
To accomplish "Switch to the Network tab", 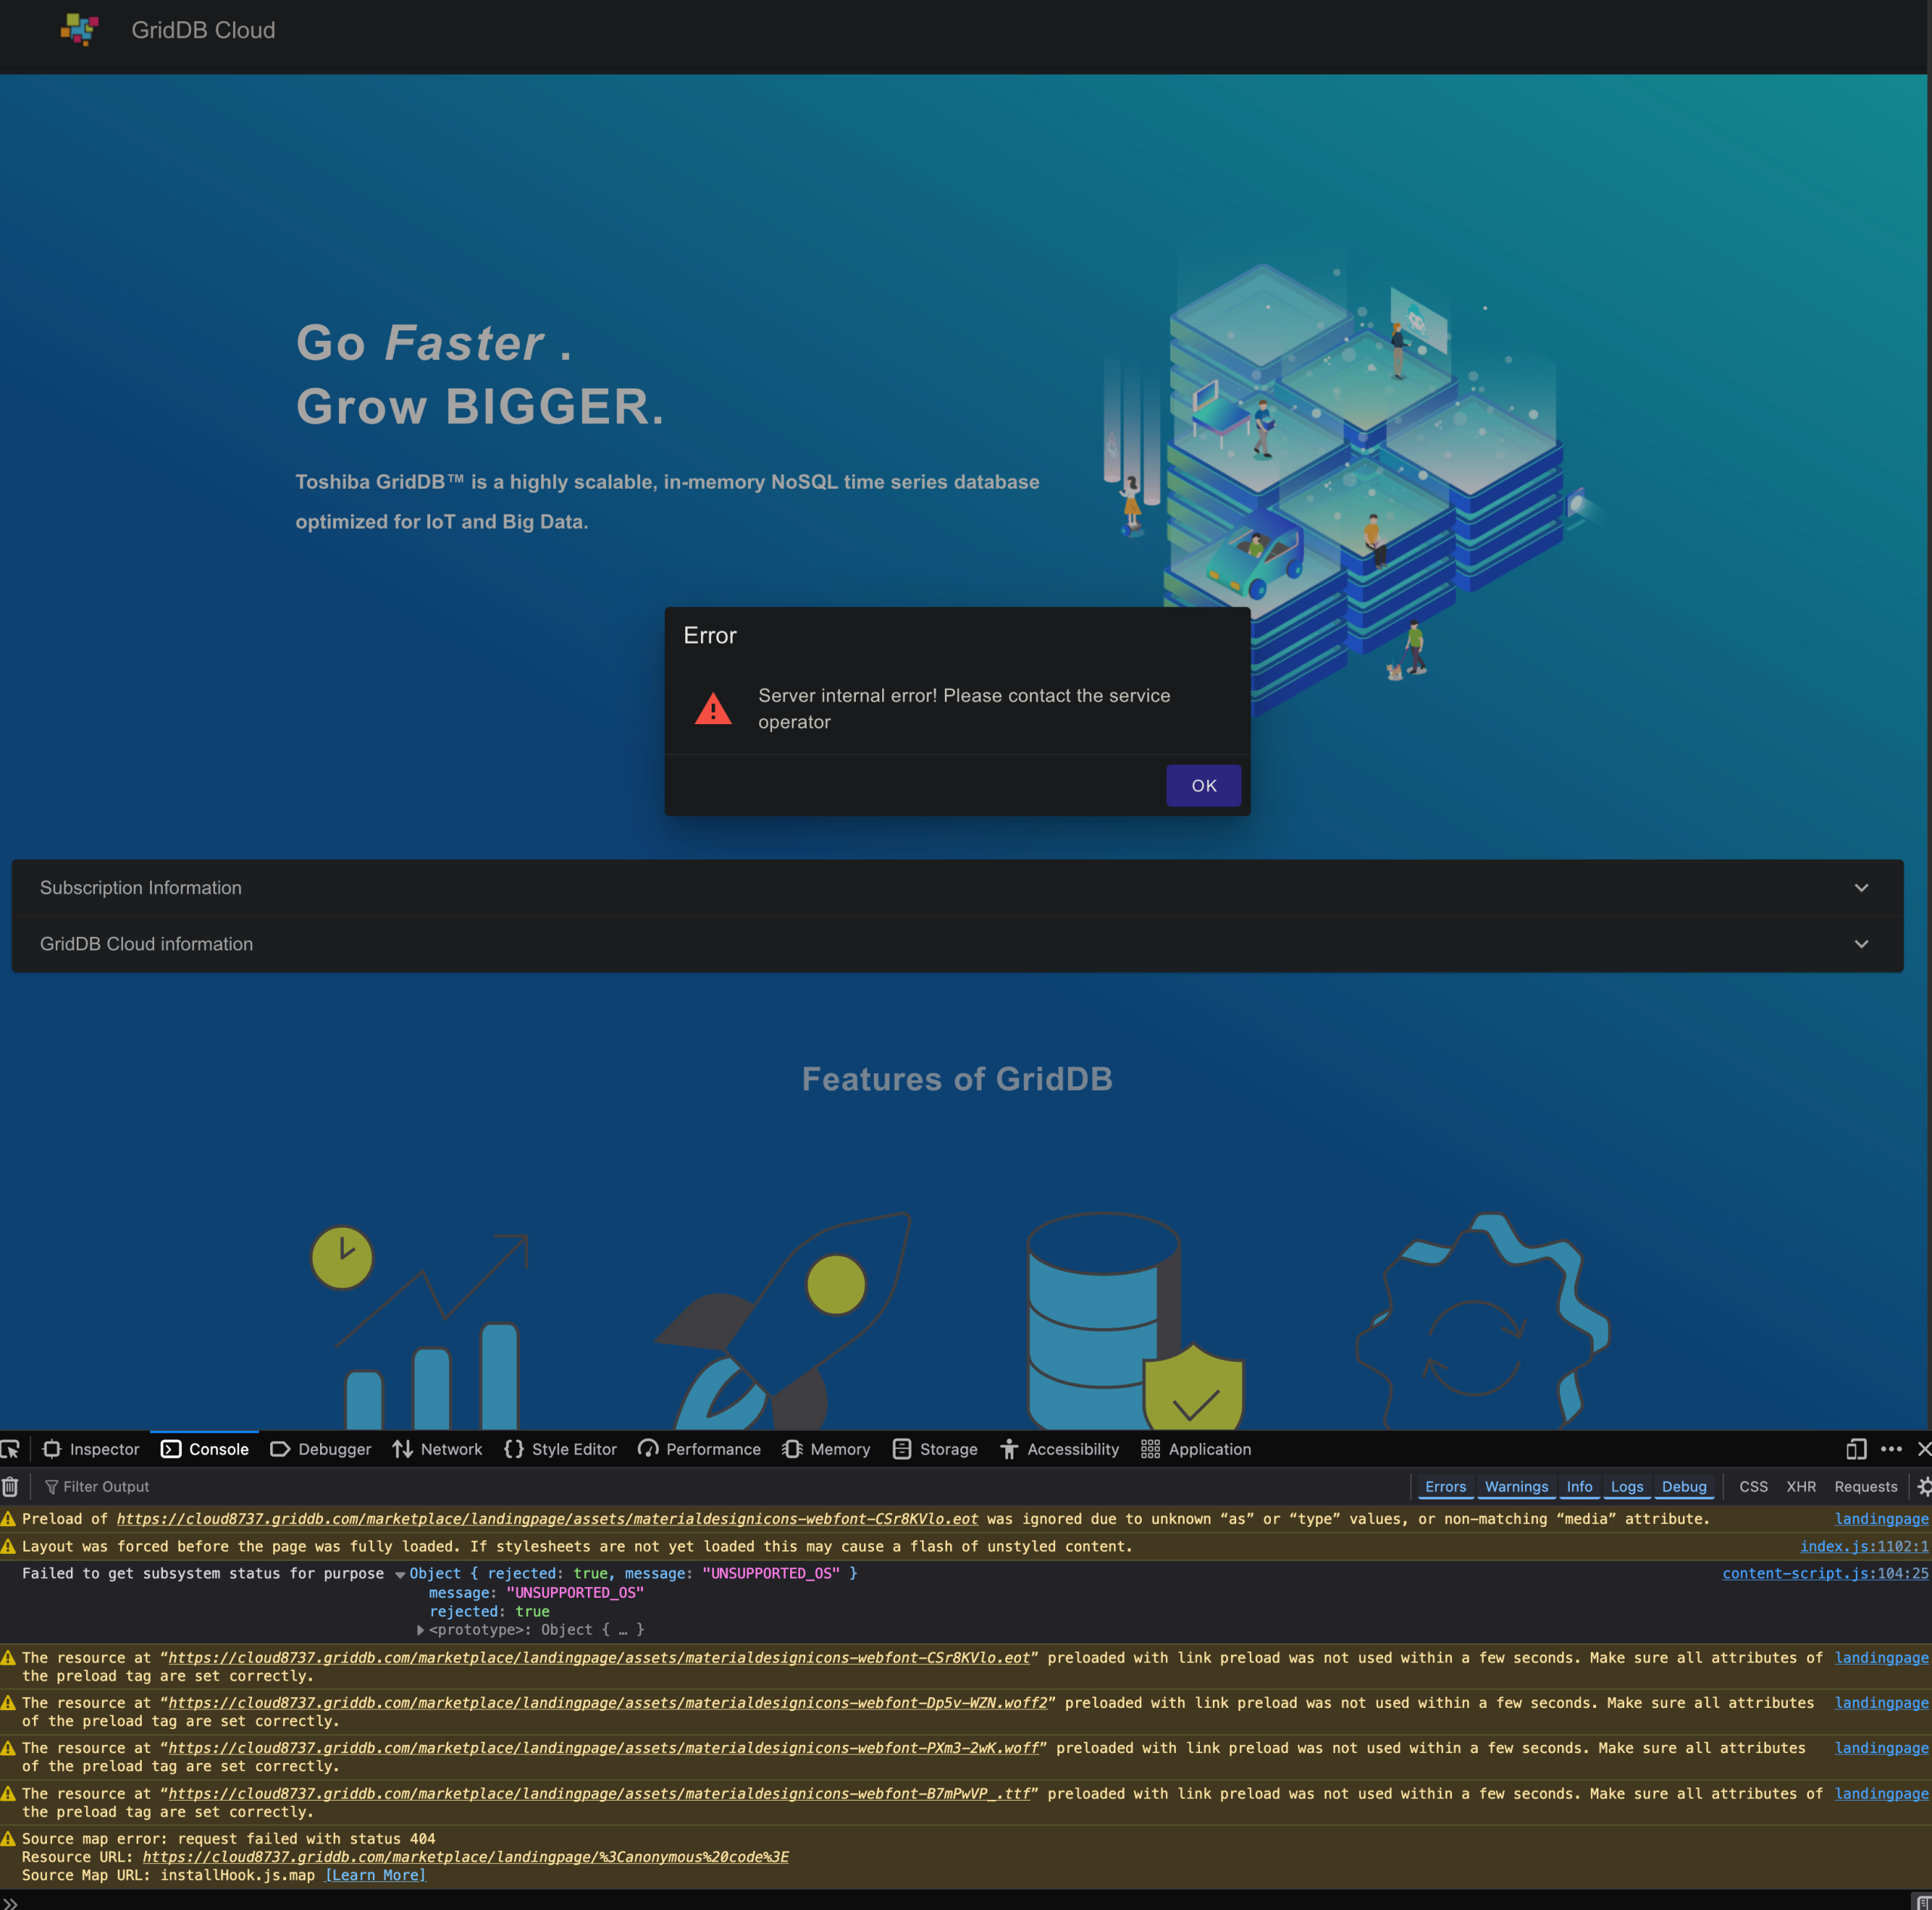I will tap(438, 1449).
